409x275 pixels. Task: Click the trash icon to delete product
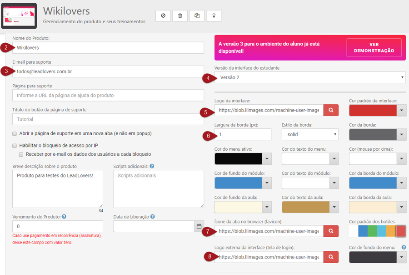click(x=180, y=15)
